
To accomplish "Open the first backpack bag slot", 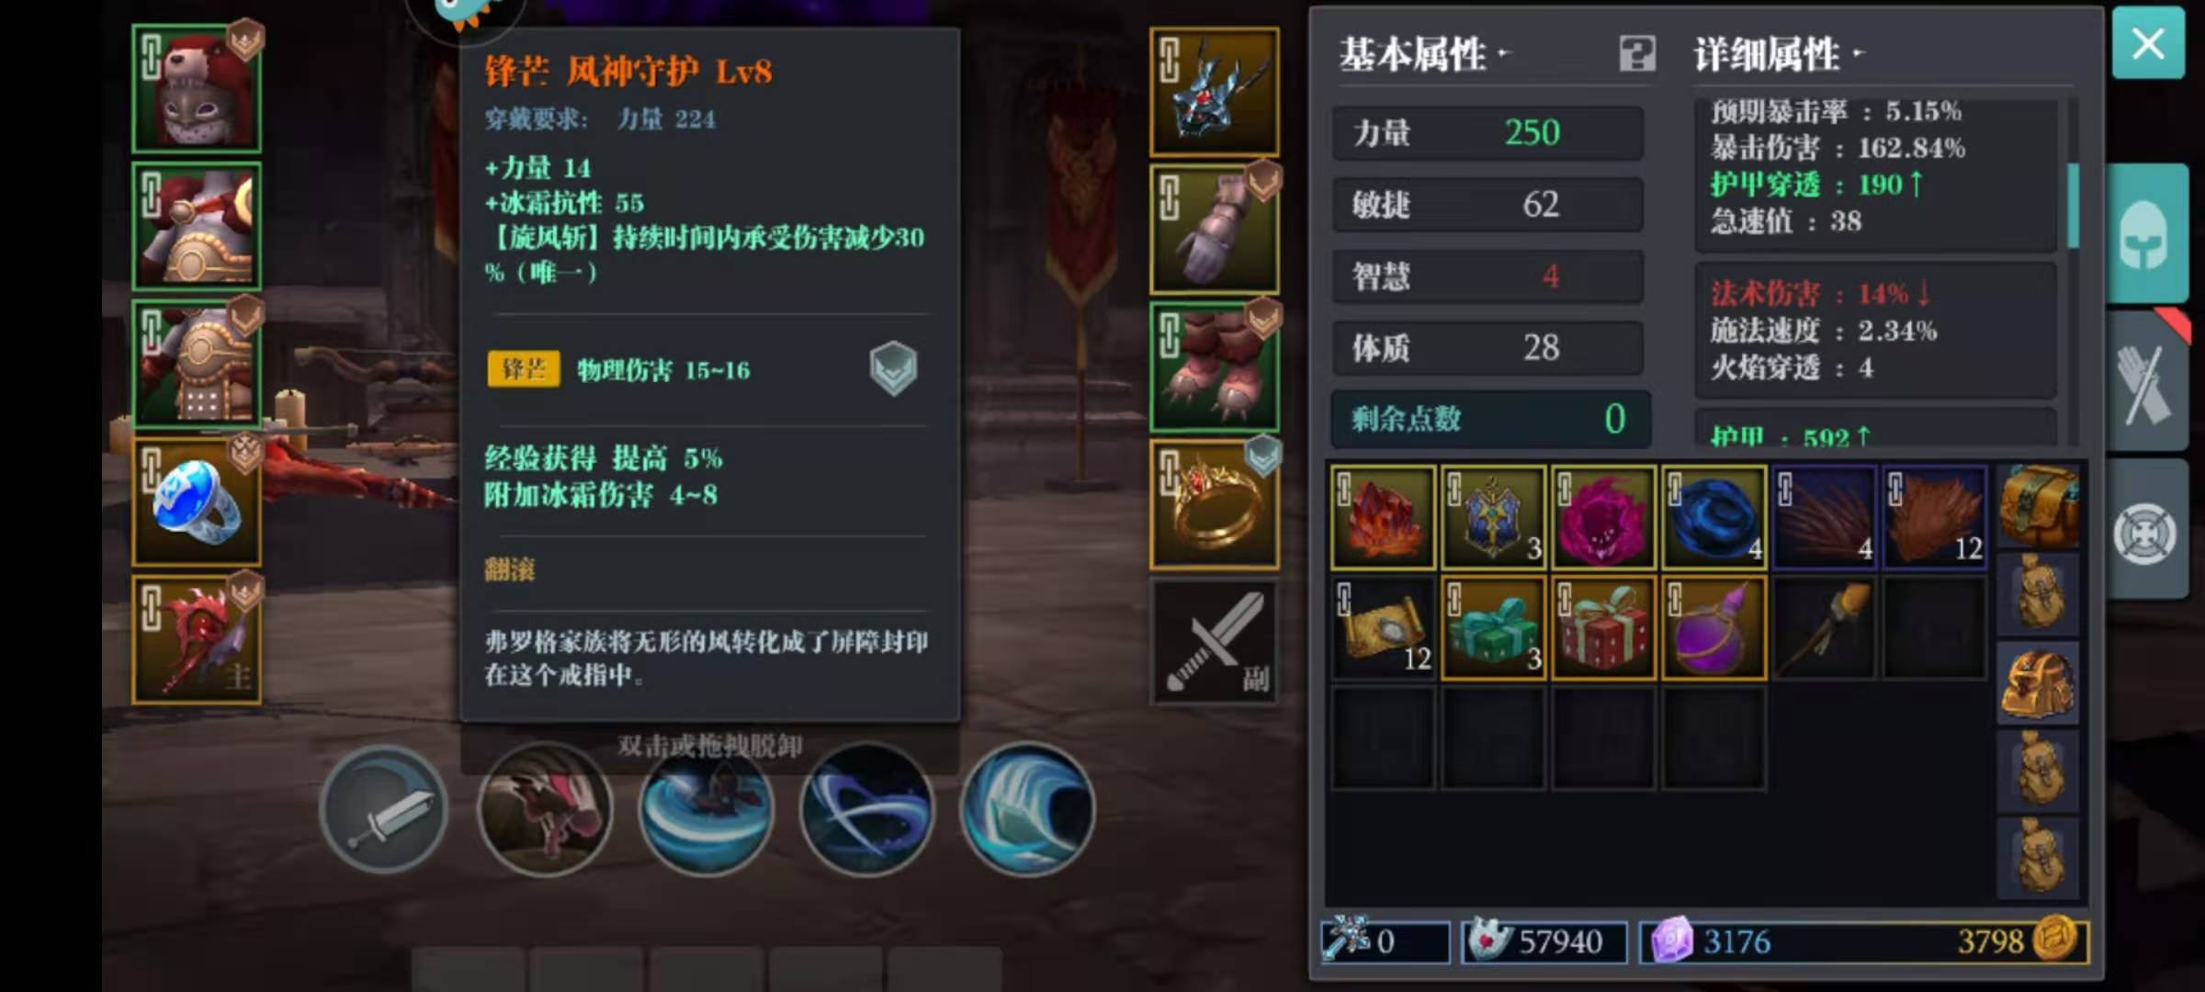I will [x=2039, y=507].
